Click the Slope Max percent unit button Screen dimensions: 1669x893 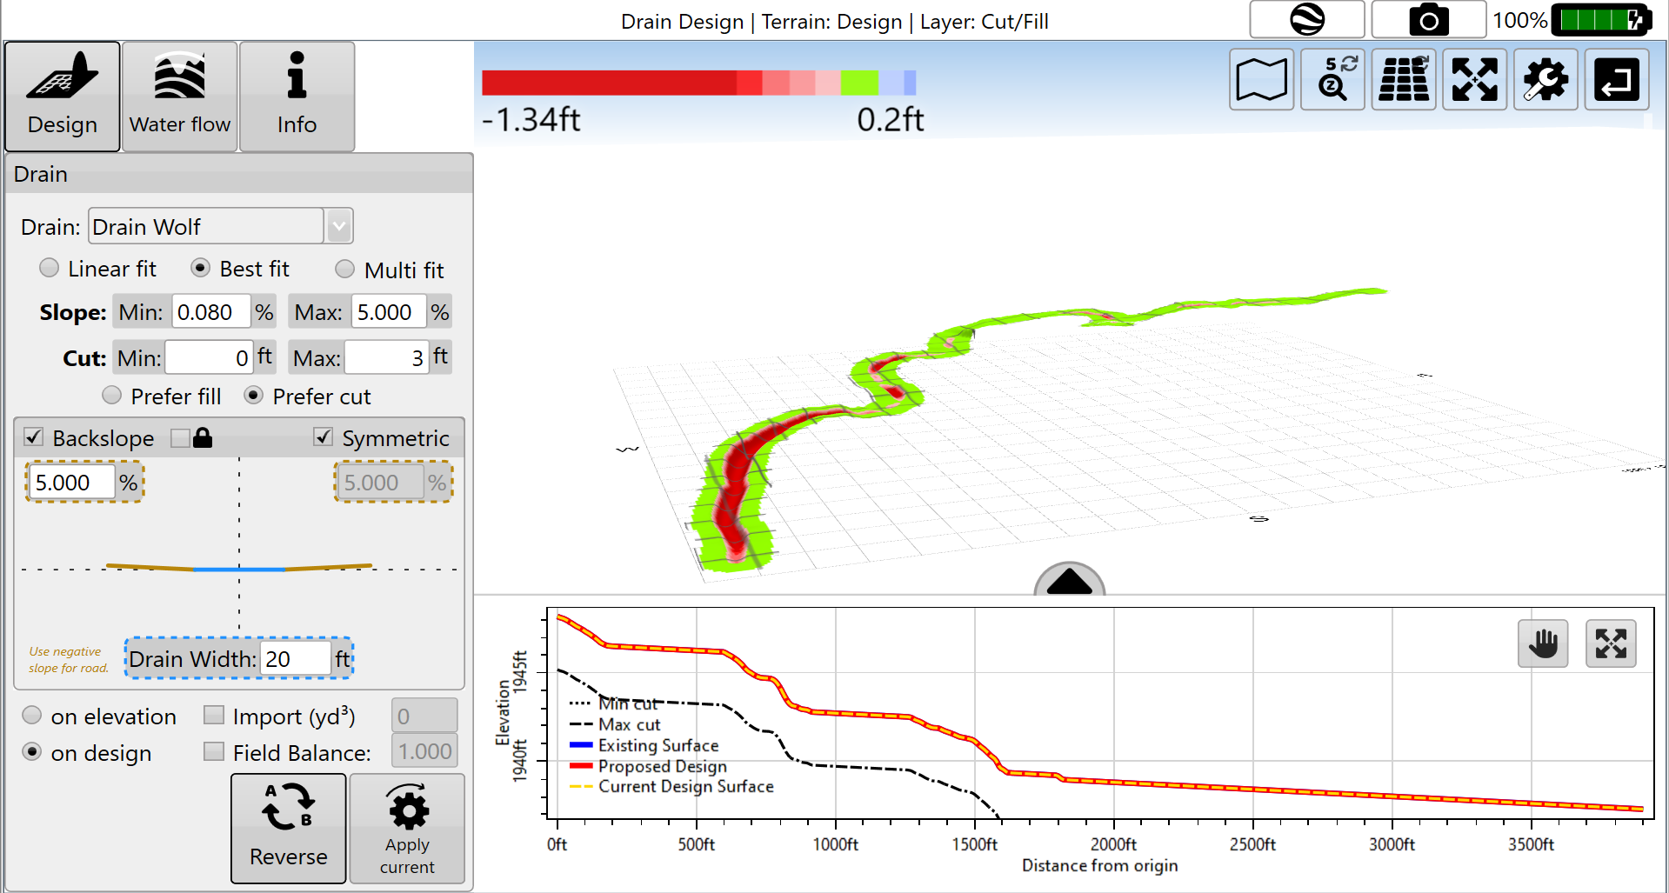(440, 312)
